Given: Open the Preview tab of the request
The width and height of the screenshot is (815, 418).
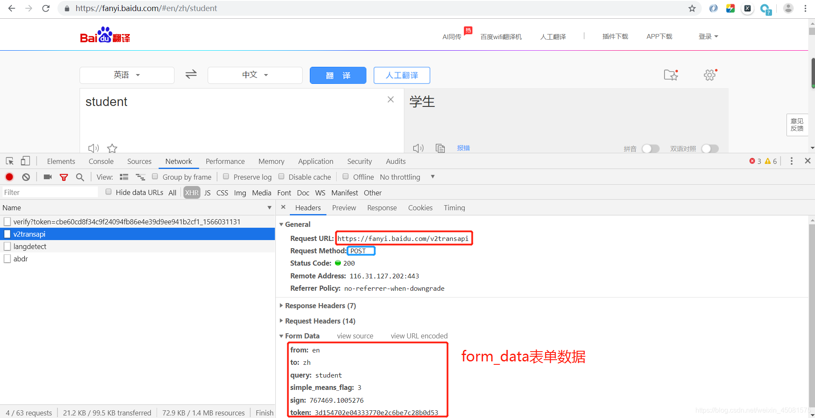Looking at the screenshot, I should [x=344, y=208].
